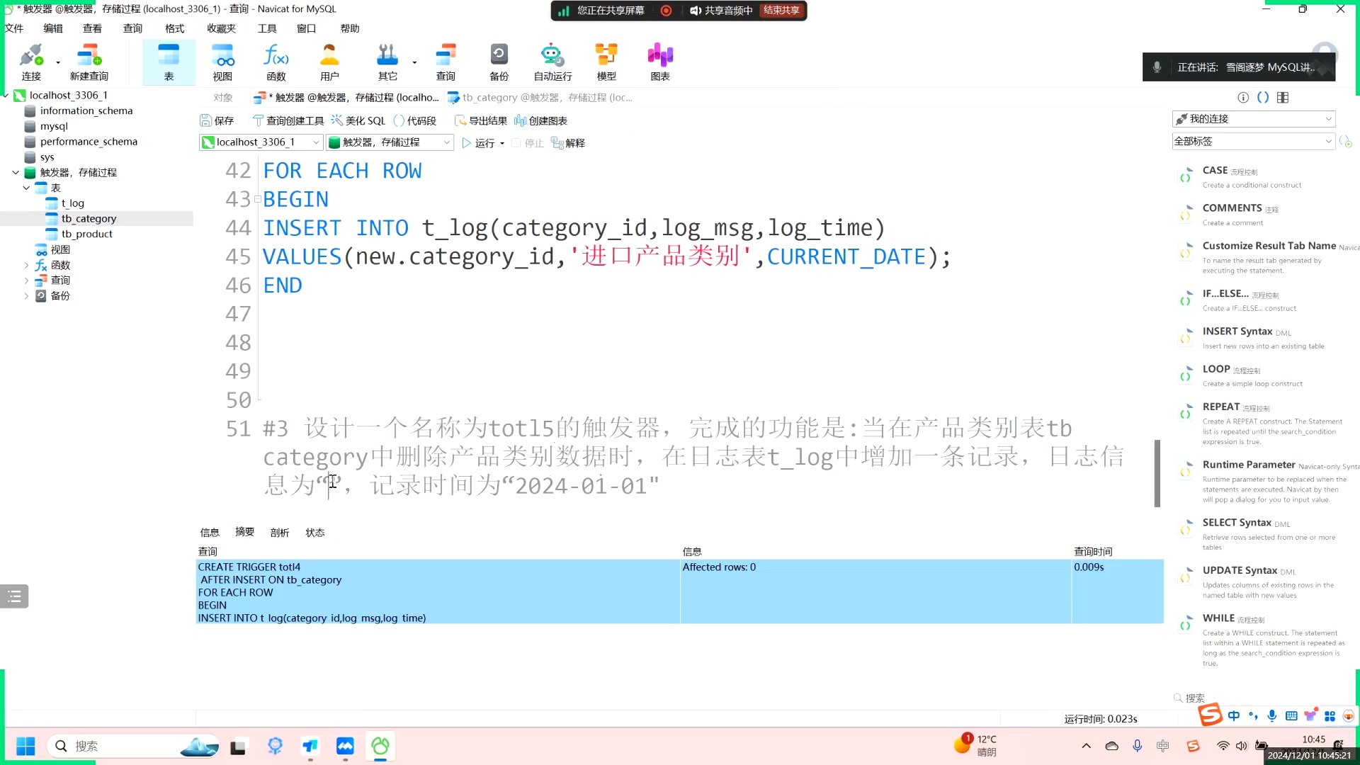
Task: Open the 图表 (Charts) toolbar icon
Action: (x=660, y=62)
